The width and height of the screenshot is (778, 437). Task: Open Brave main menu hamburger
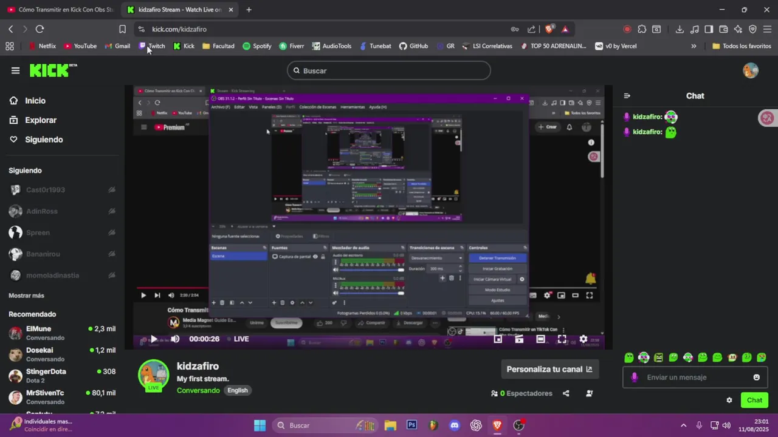click(767, 29)
